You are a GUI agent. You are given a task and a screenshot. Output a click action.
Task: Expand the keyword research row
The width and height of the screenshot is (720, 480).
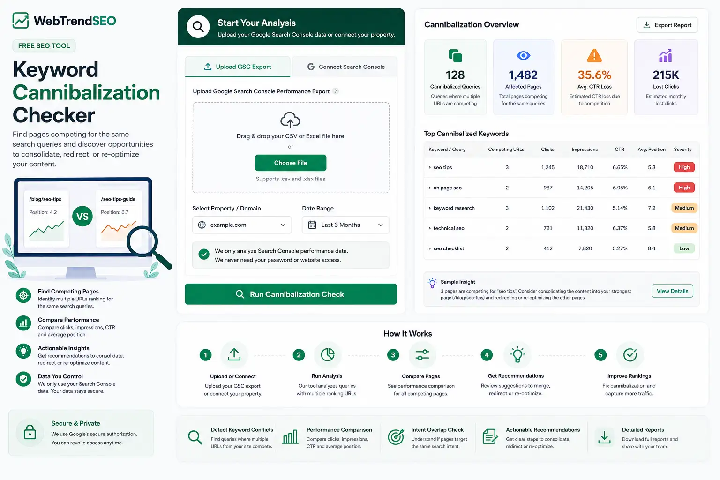pos(429,208)
